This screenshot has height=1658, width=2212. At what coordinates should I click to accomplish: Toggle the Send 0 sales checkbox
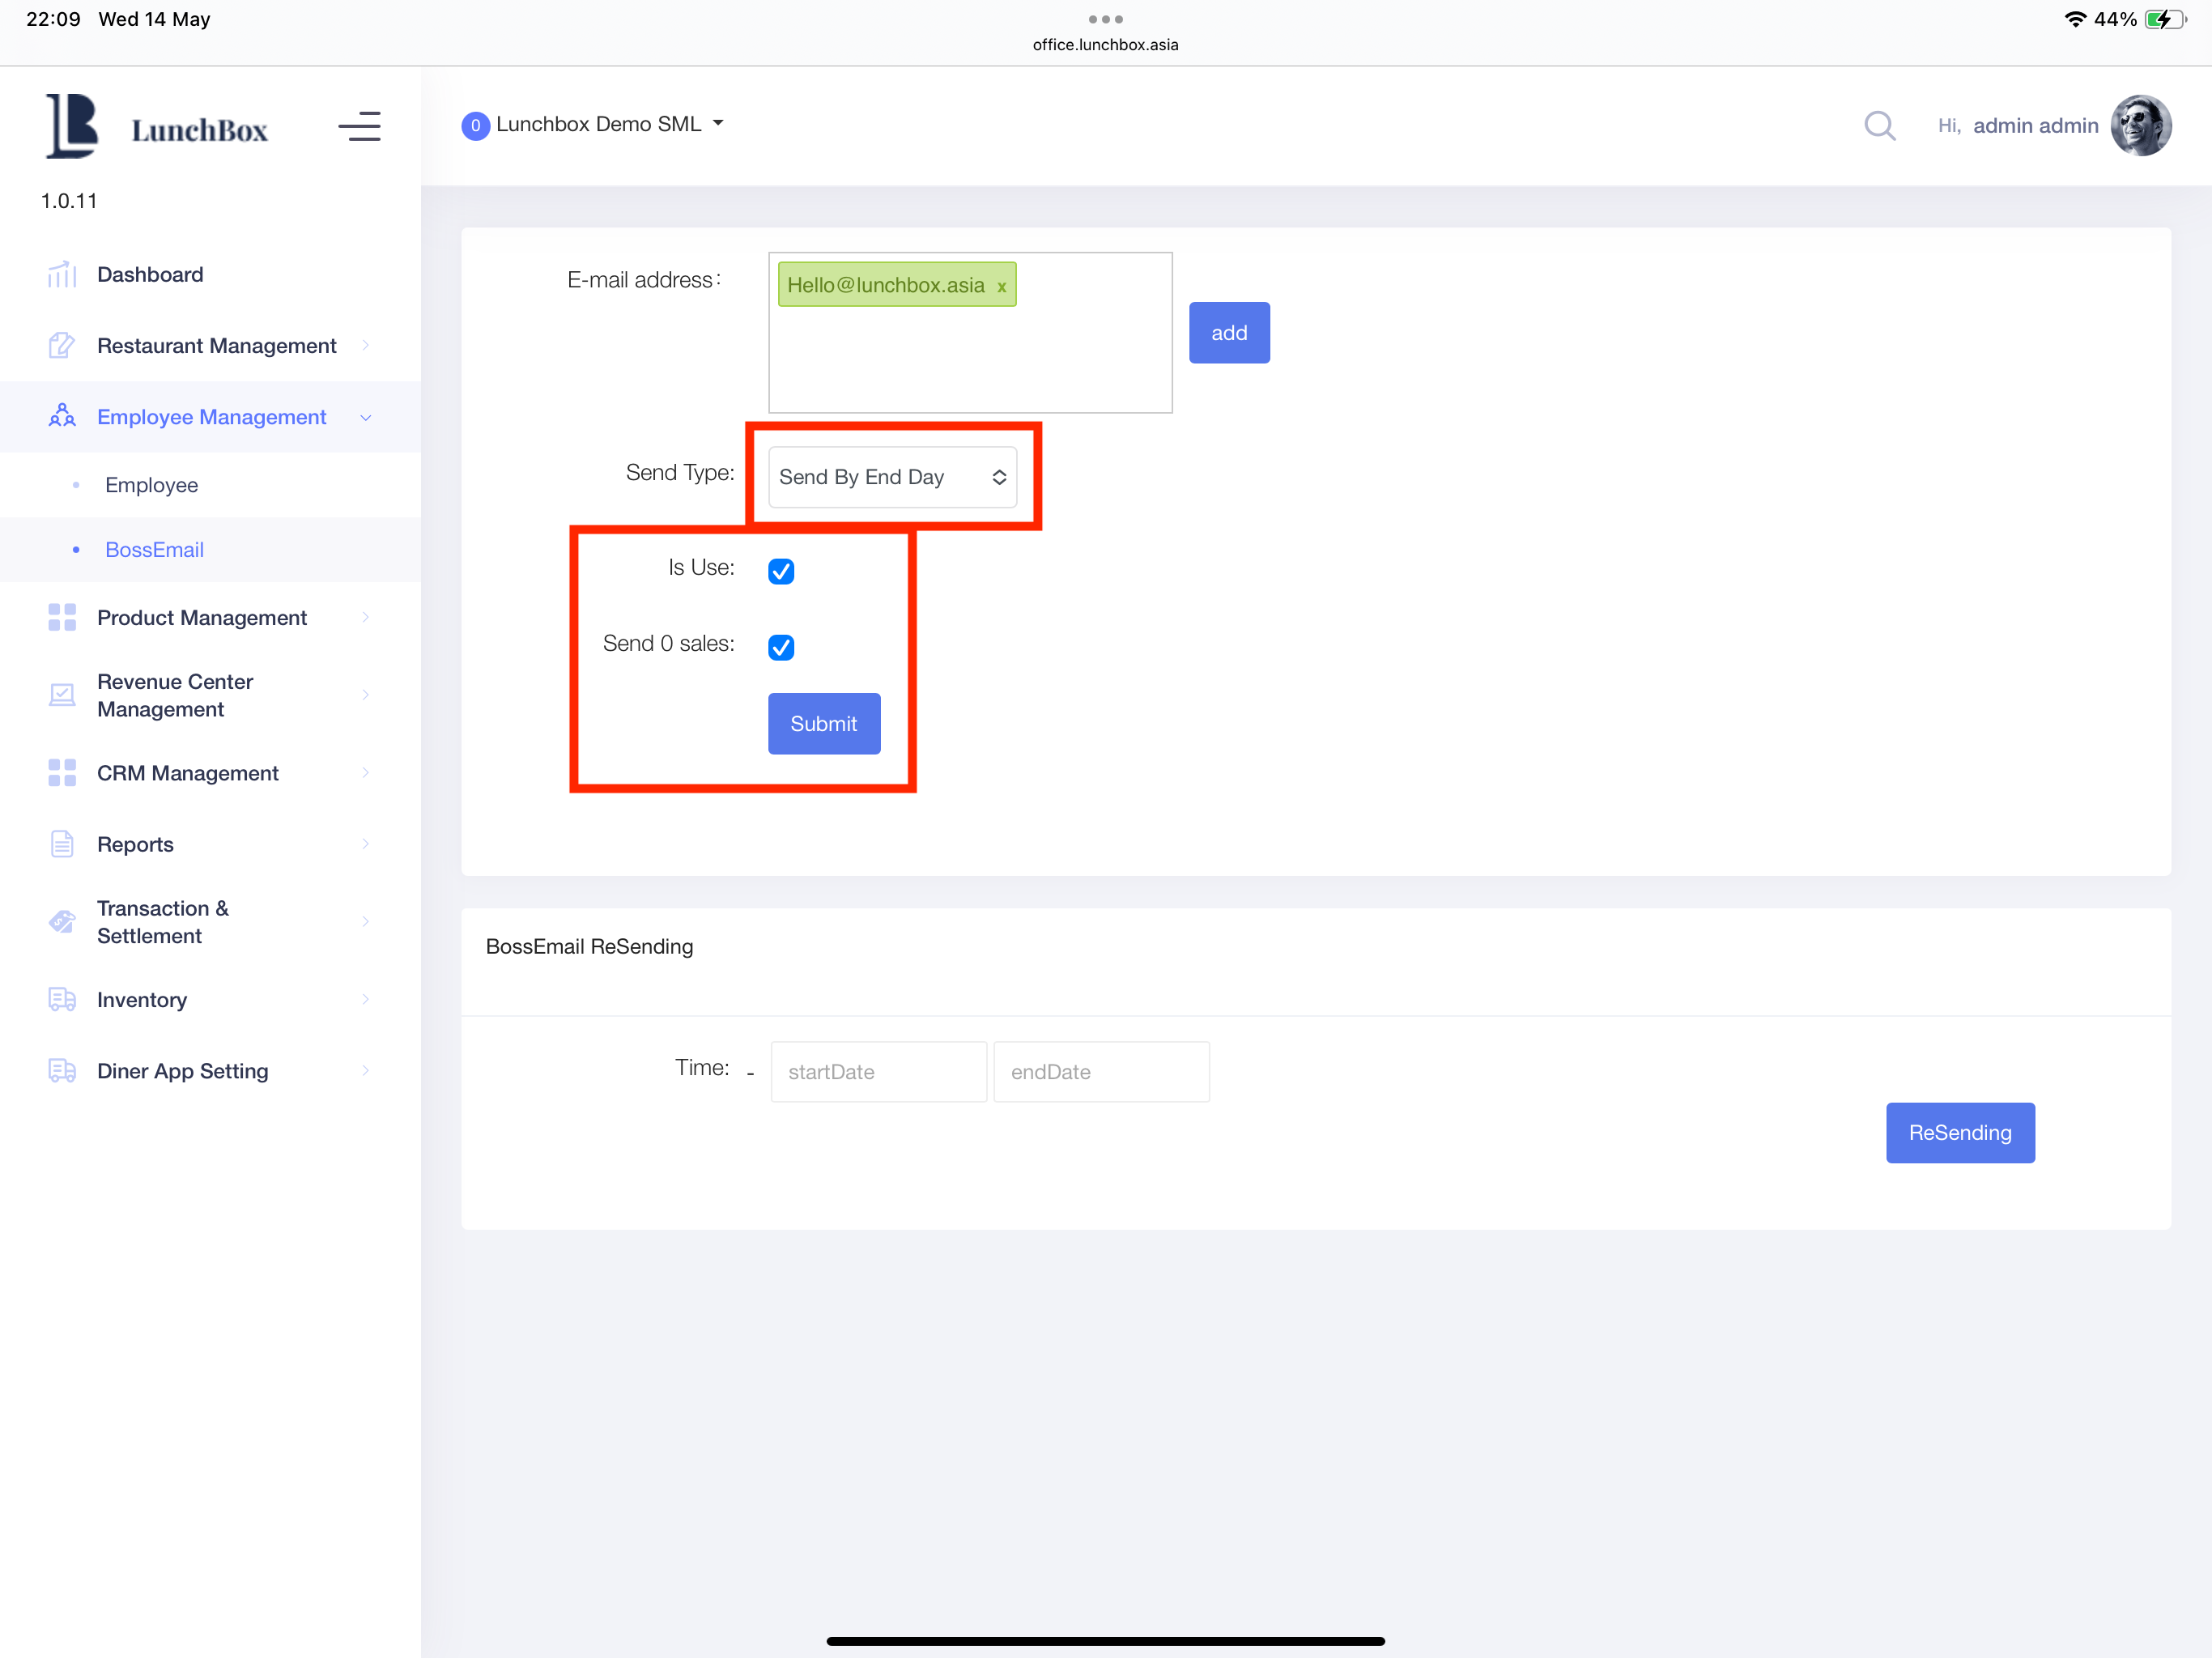781,647
